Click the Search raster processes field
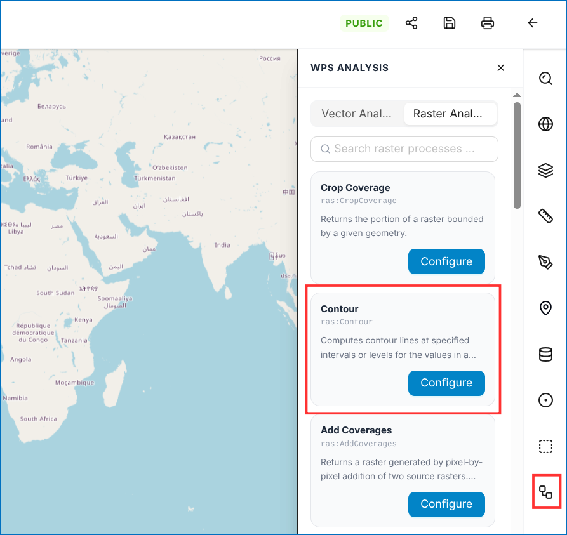The image size is (567, 535). click(404, 149)
